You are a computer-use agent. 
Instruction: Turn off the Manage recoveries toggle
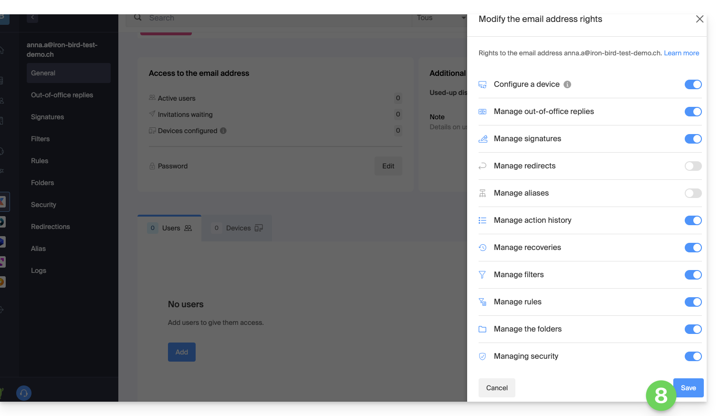click(x=693, y=248)
